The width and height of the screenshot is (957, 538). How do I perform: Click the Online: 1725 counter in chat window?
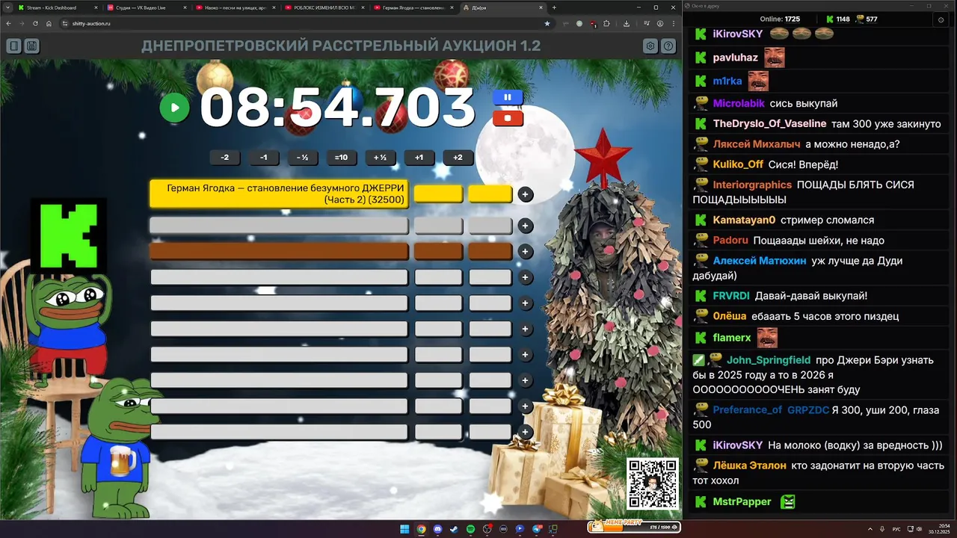(780, 19)
